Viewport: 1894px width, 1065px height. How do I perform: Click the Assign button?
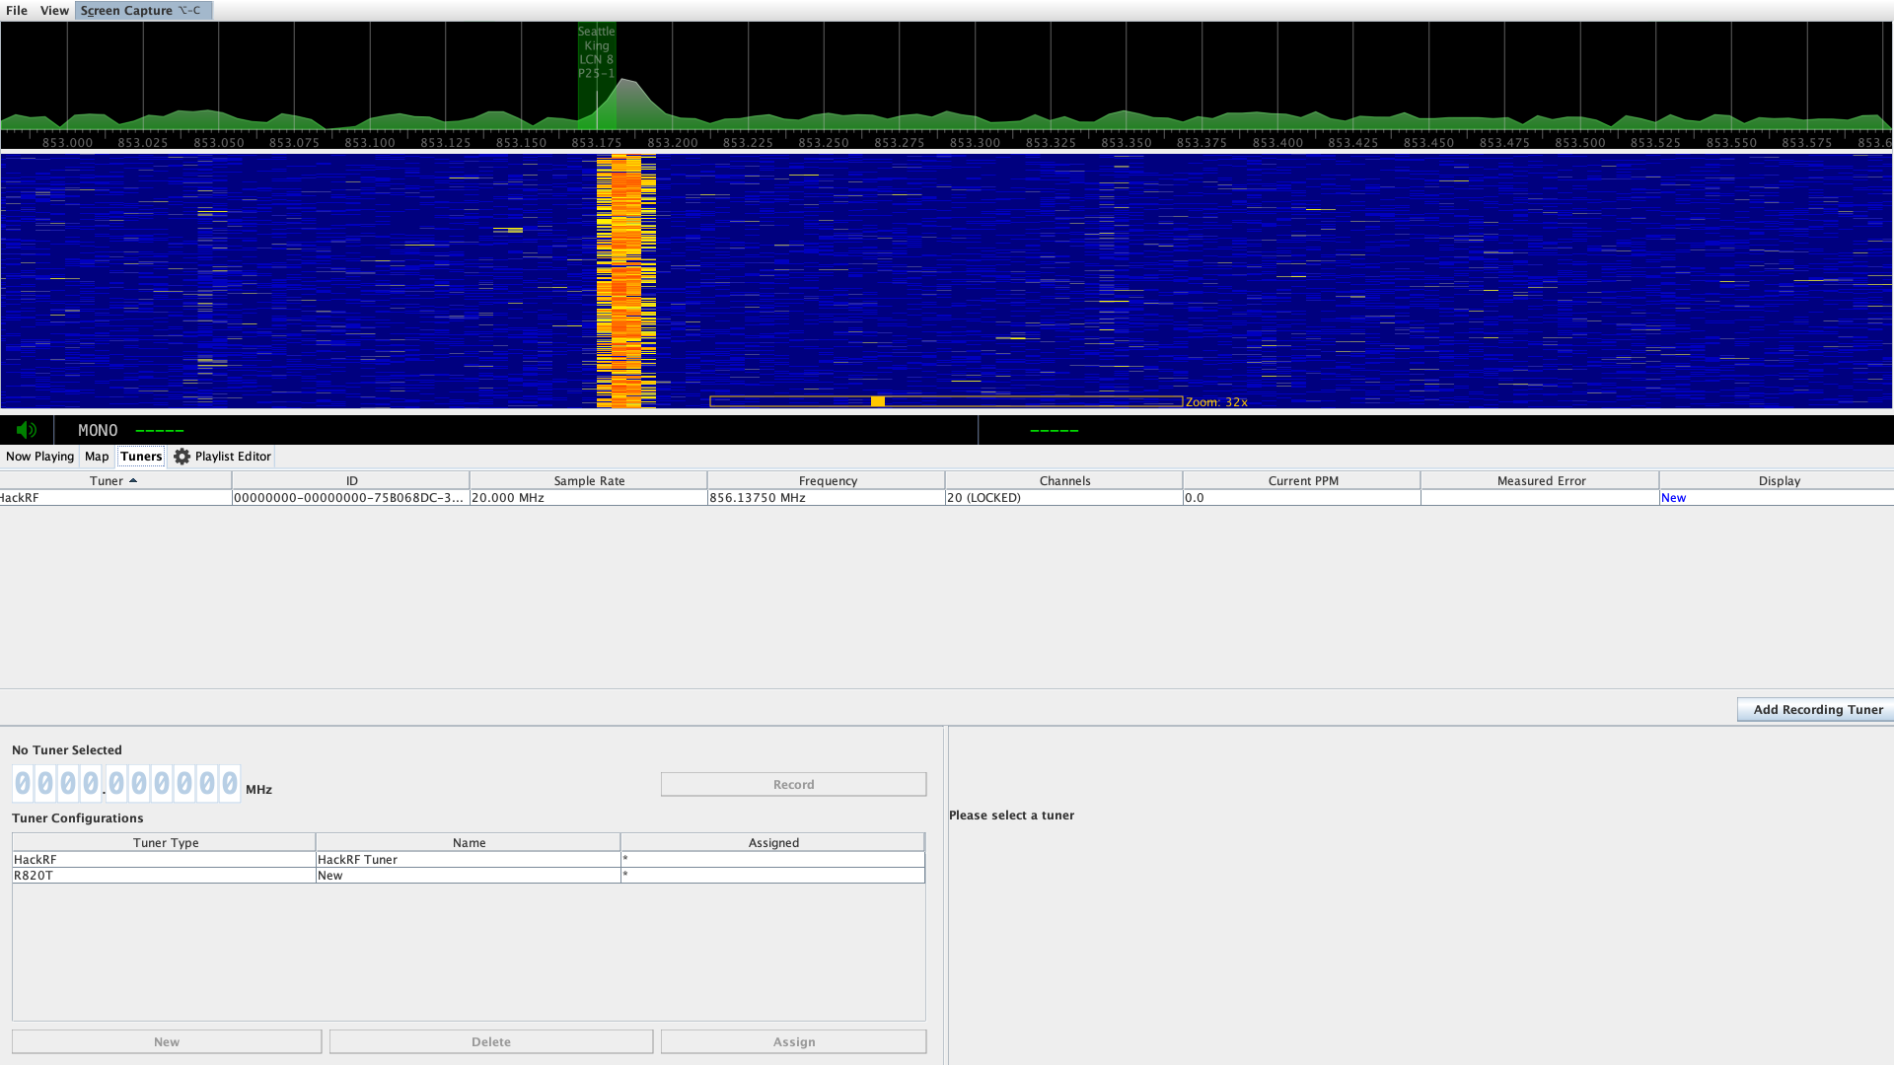tap(793, 1041)
